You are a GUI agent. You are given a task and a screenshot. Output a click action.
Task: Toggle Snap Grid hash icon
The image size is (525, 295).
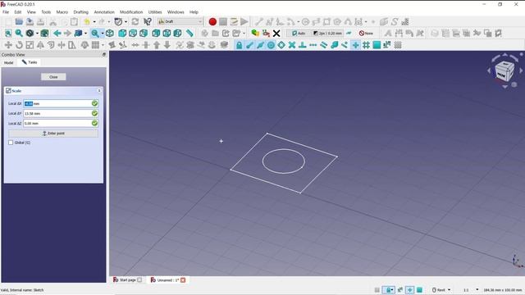[x=366, y=45]
